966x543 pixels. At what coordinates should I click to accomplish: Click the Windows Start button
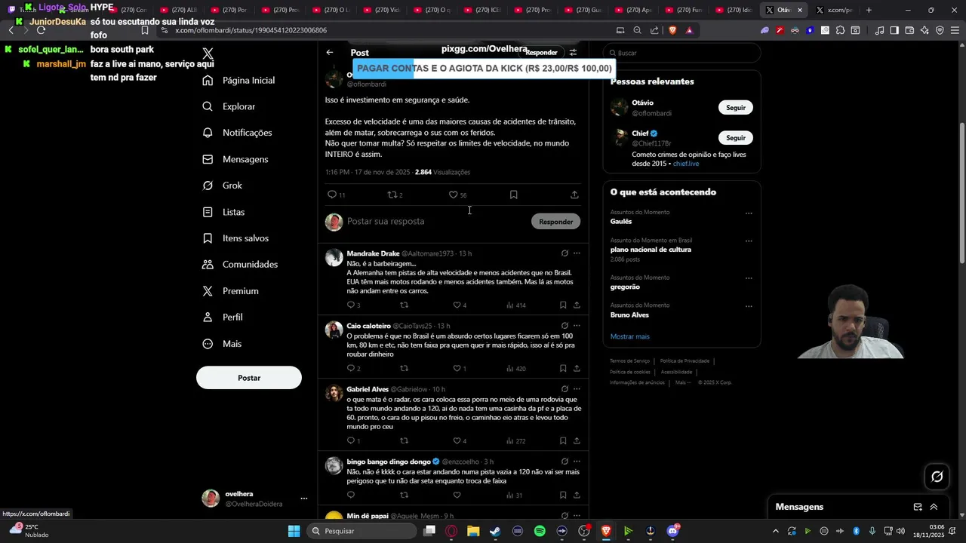pyautogui.click(x=294, y=531)
